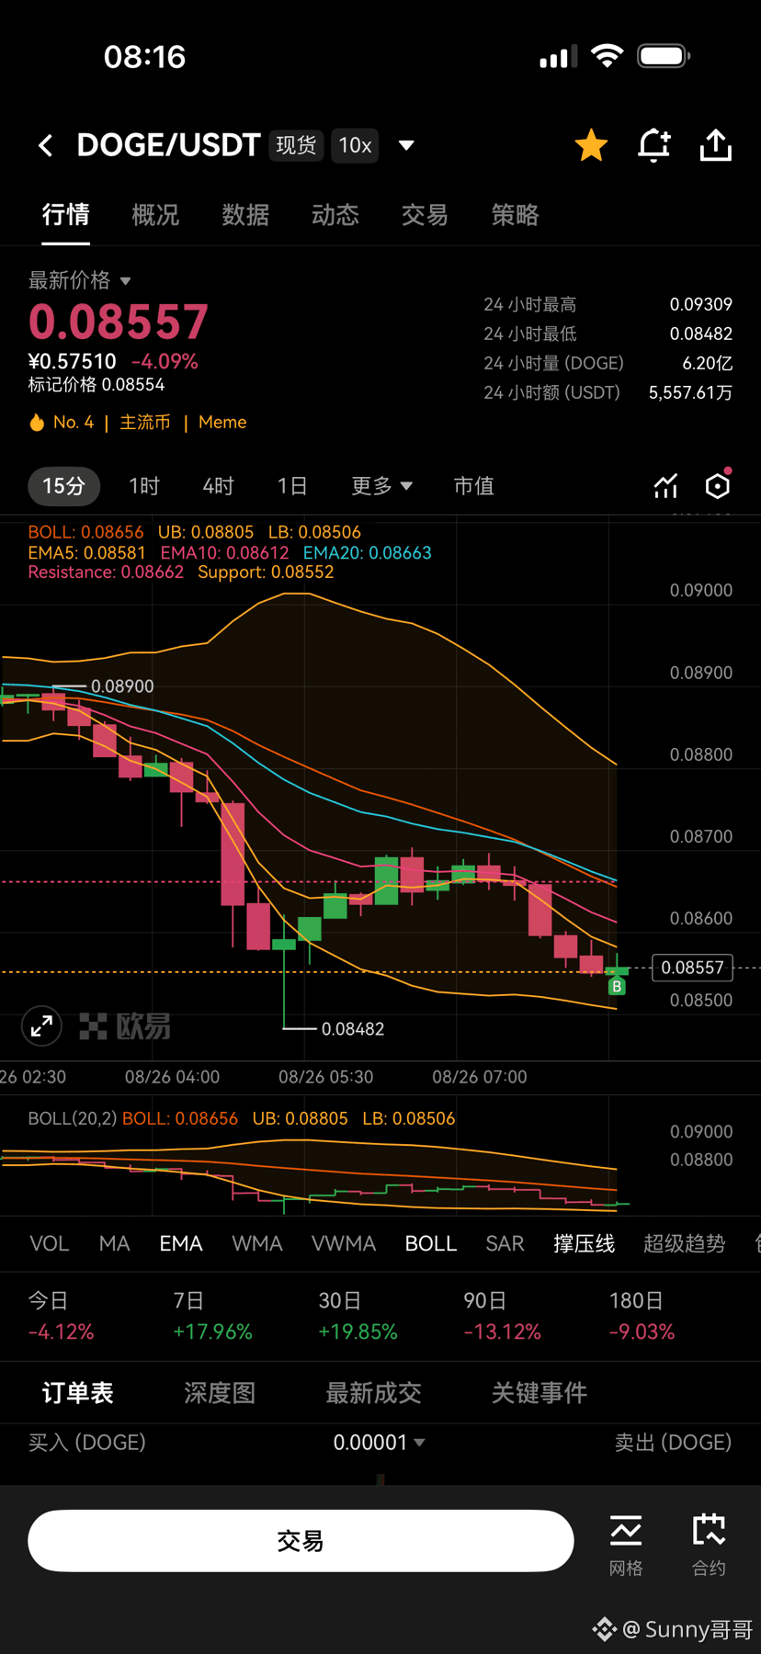
Task: Toggle MA indicator
Action: (x=114, y=1244)
